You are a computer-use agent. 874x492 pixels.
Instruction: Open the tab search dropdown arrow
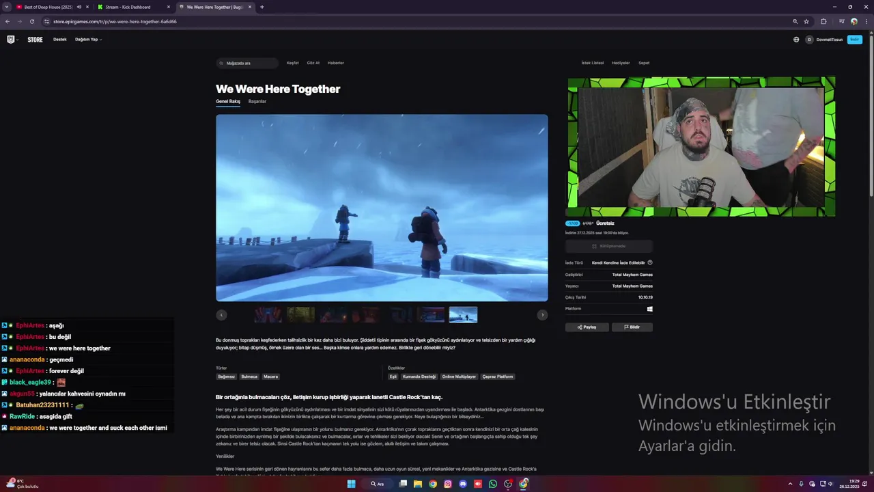coord(7,7)
